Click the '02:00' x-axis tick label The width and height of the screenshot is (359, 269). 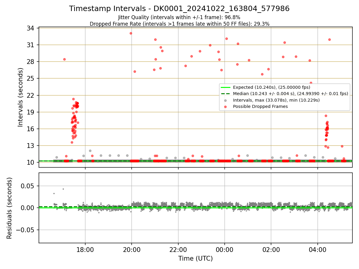(x=271, y=250)
